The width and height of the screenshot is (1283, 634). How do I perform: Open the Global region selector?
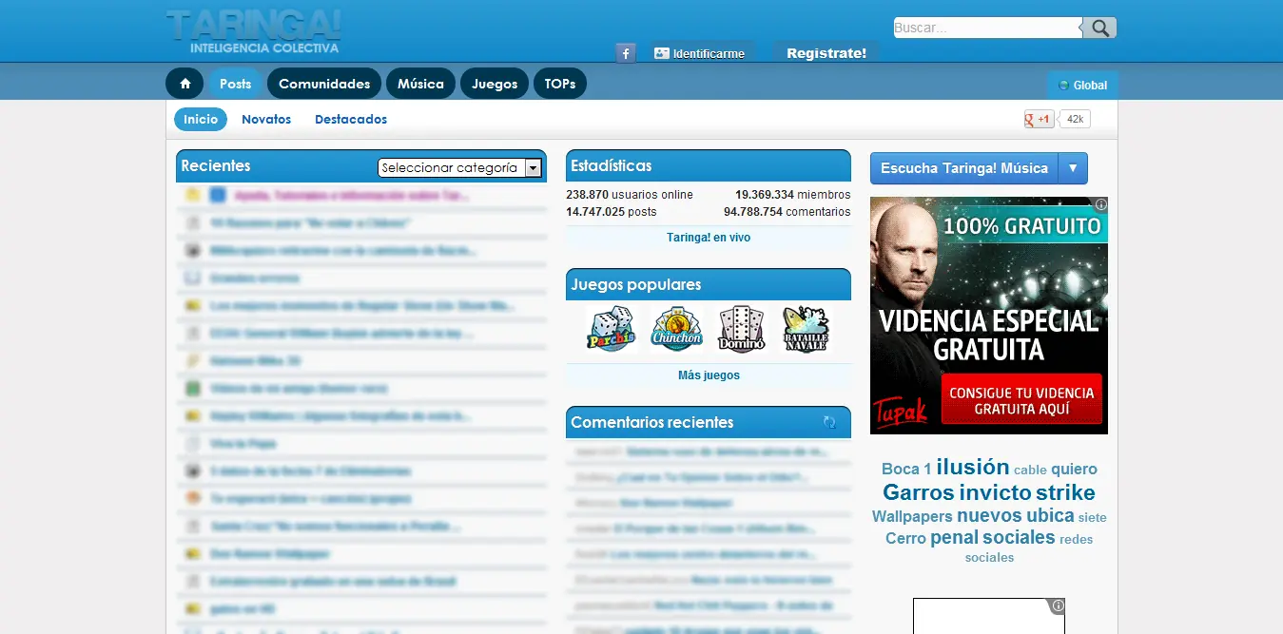pyautogui.click(x=1082, y=85)
